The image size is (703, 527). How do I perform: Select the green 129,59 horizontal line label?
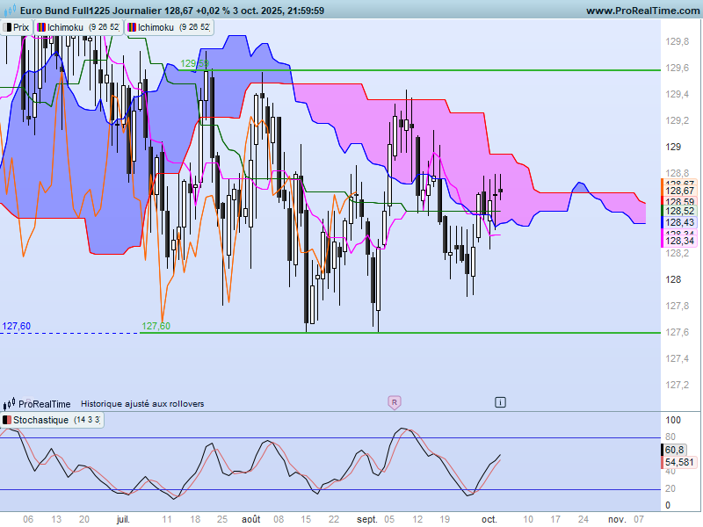[x=194, y=63]
